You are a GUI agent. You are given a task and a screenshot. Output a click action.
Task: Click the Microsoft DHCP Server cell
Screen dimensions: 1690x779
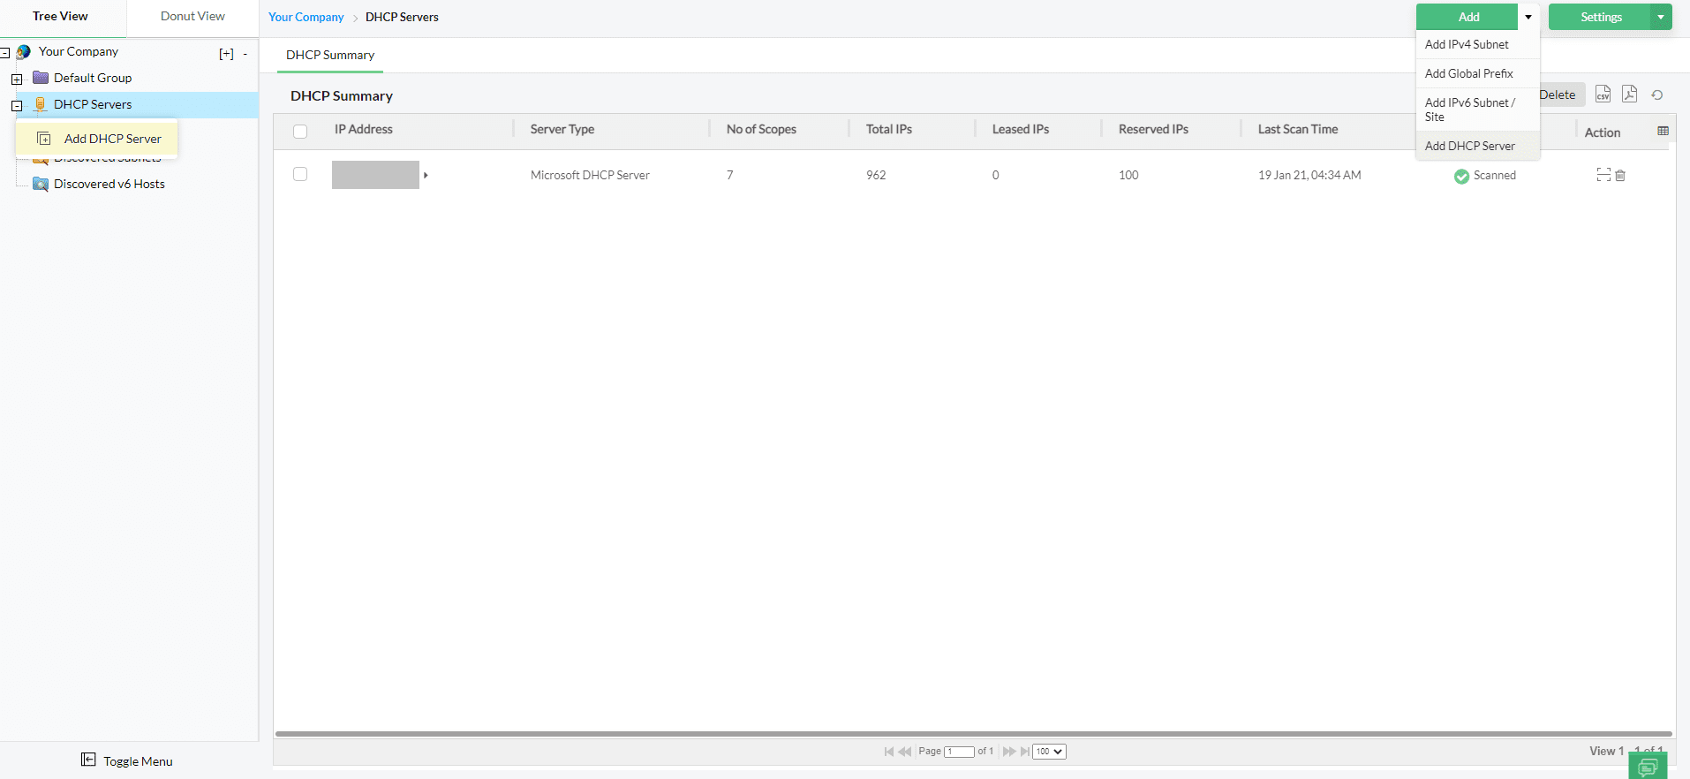590,175
